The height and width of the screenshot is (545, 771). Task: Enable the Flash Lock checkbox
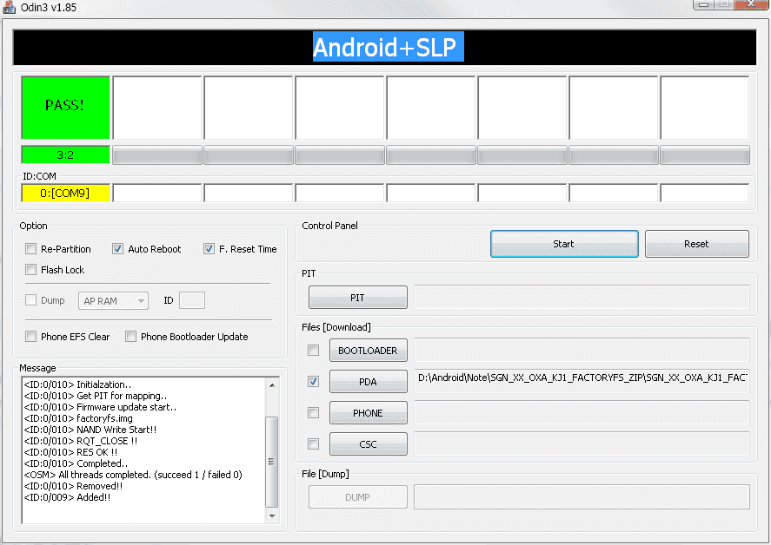click(x=31, y=270)
